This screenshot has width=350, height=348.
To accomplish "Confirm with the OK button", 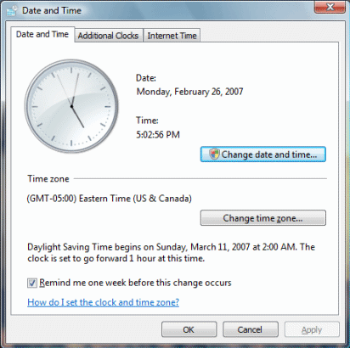I will coord(189,329).
